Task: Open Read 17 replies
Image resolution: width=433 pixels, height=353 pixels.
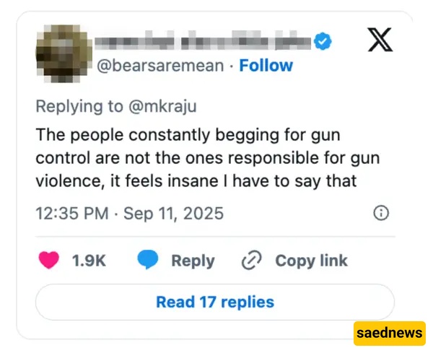Action: 215,302
